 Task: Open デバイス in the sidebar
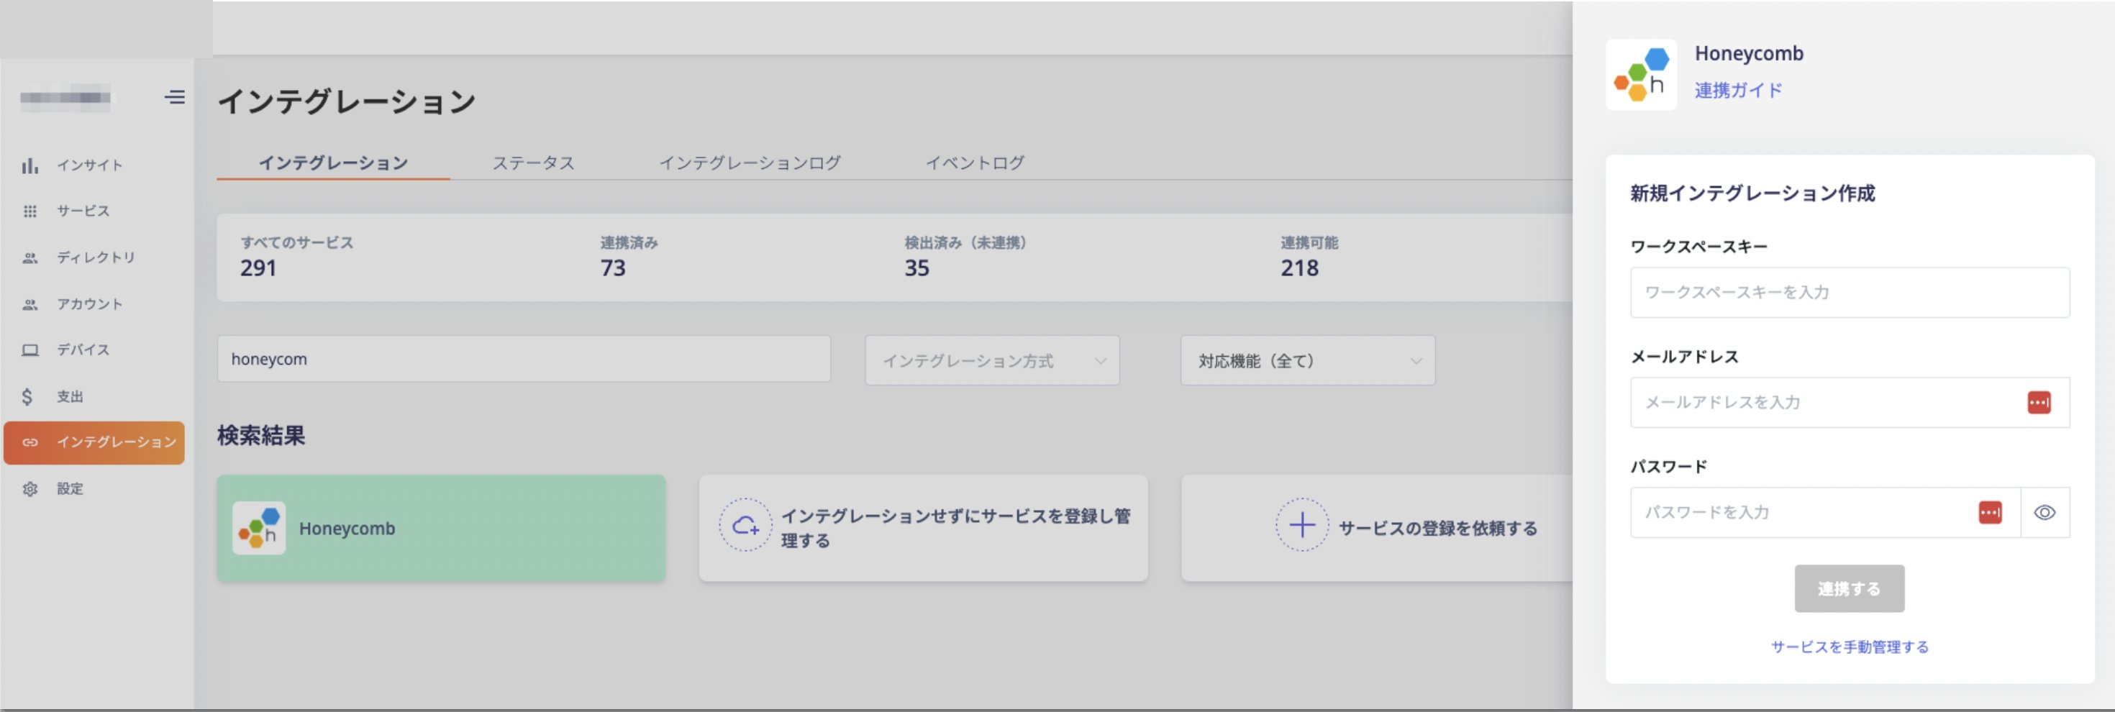tap(83, 351)
